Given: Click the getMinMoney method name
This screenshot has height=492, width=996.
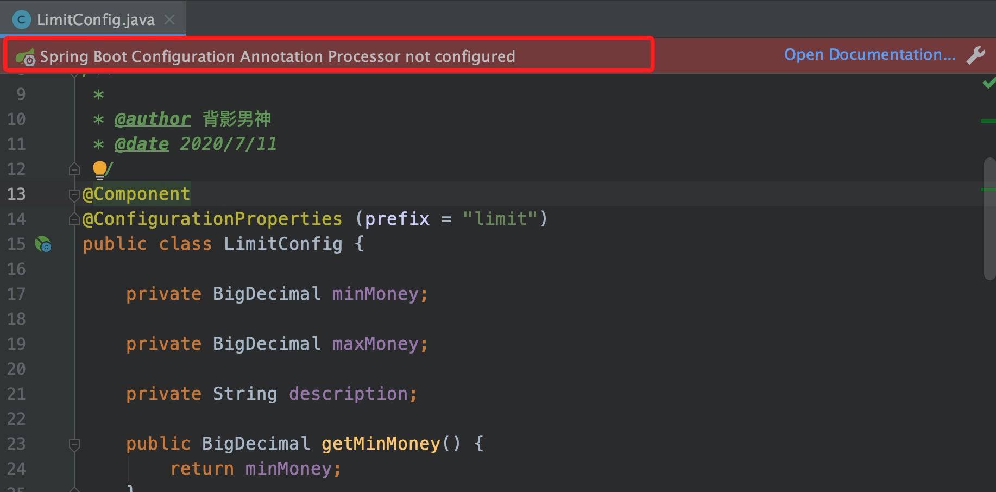Looking at the screenshot, I should click(381, 444).
